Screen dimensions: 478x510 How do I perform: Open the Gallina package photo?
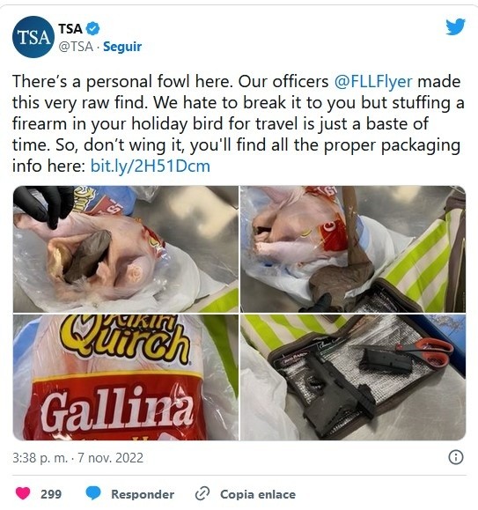[x=125, y=377]
